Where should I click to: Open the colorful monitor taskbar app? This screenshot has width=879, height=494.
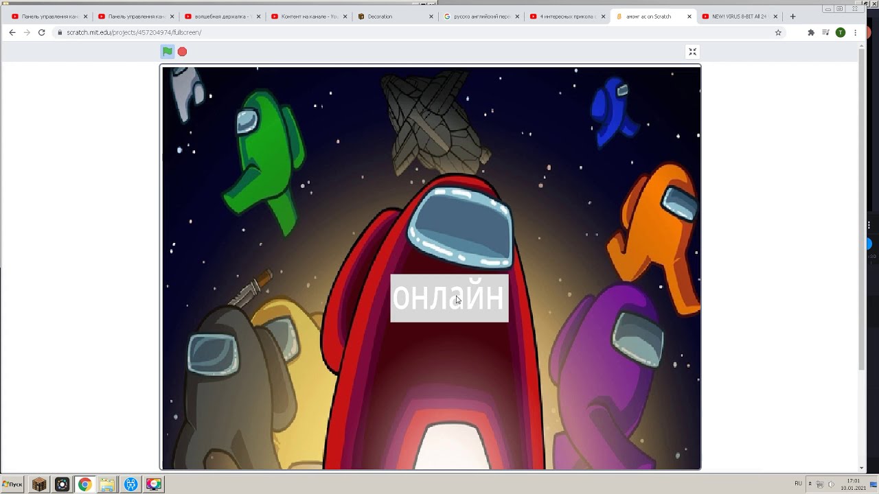(x=154, y=484)
